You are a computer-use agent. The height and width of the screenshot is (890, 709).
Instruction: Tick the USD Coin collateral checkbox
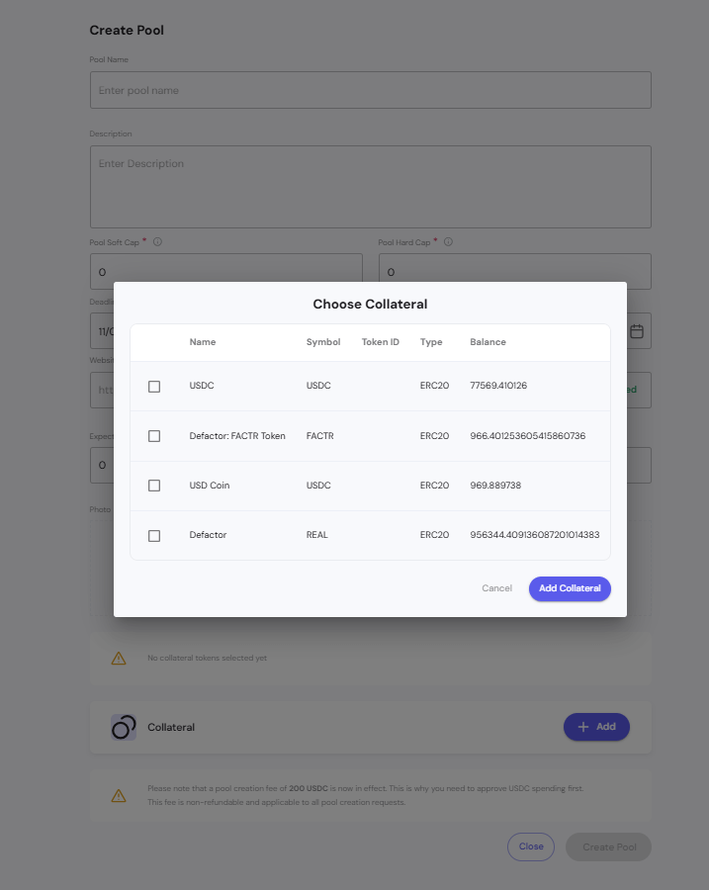[x=154, y=486]
